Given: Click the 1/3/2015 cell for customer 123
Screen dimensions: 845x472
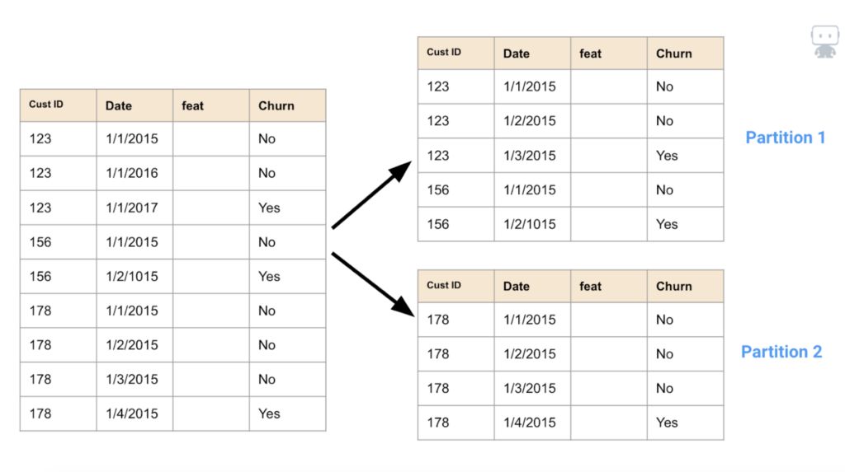Looking at the screenshot, I should 532,156.
